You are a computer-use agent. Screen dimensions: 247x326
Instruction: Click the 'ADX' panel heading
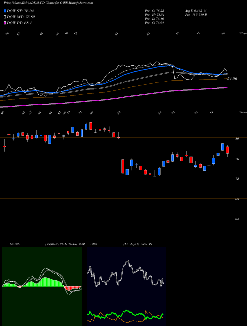94,244
